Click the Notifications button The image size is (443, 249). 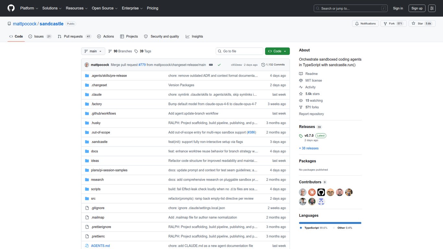pos(365,24)
